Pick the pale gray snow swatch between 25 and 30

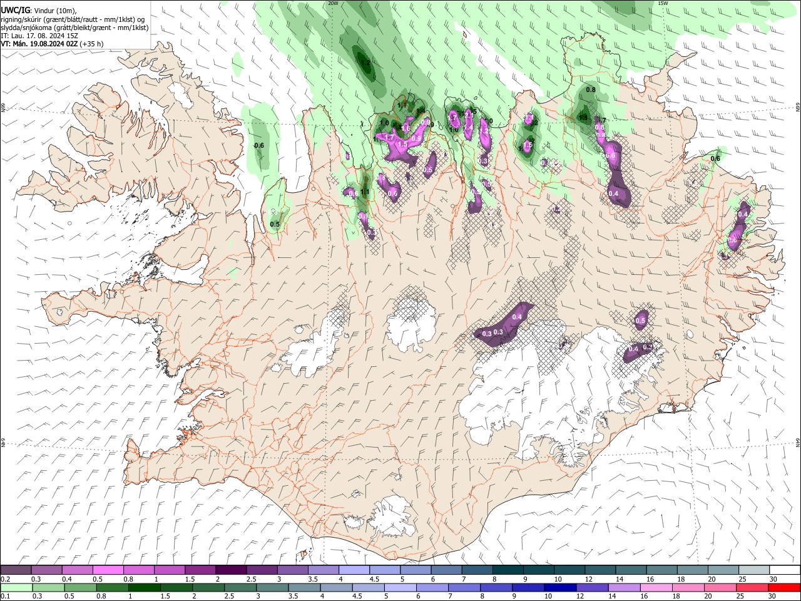[754, 570]
